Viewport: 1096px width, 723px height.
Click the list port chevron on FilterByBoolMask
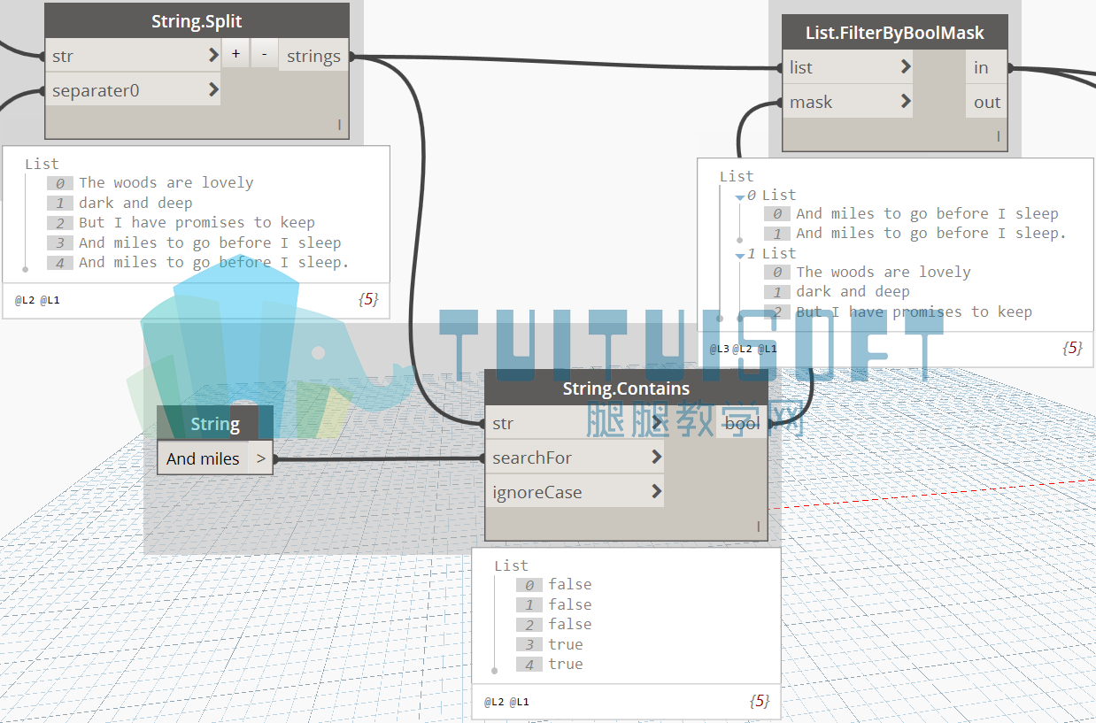pos(905,66)
